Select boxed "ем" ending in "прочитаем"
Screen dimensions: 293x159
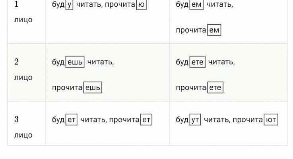pos(214,30)
